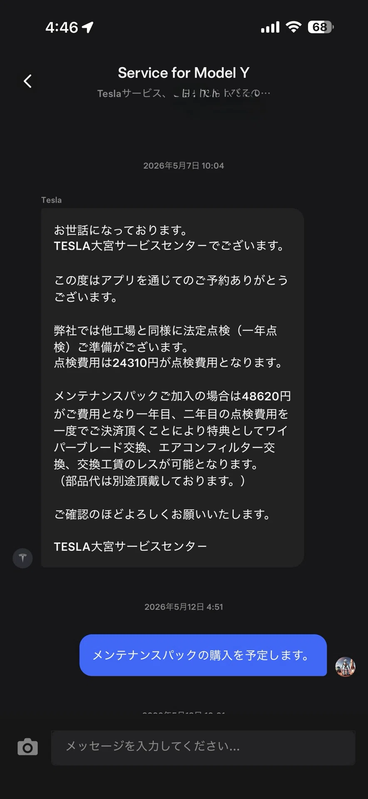
Task: Tap the battery indicator showing 68
Action: pos(321,27)
